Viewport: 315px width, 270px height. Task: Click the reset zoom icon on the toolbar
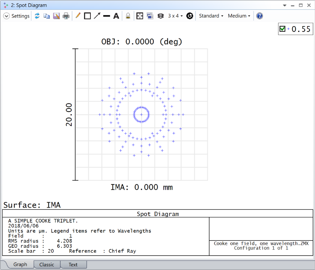[190, 16]
